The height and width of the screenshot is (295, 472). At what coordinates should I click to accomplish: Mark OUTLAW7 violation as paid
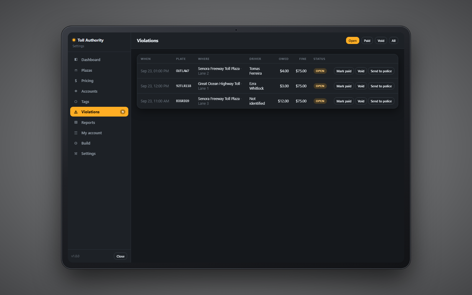(344, 71)
